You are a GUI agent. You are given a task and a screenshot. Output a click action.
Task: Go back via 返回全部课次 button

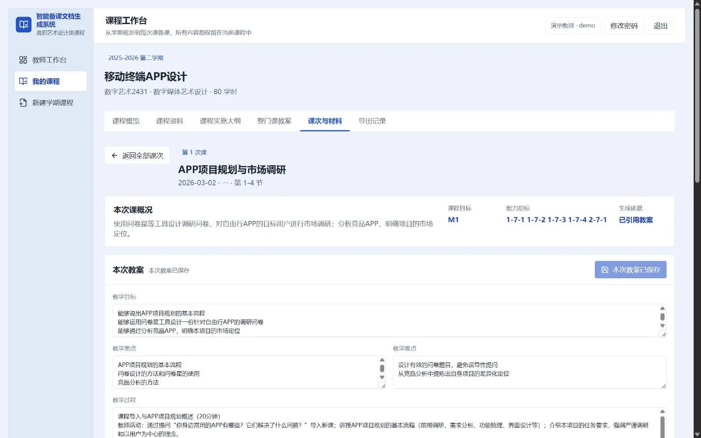(137, 155)
